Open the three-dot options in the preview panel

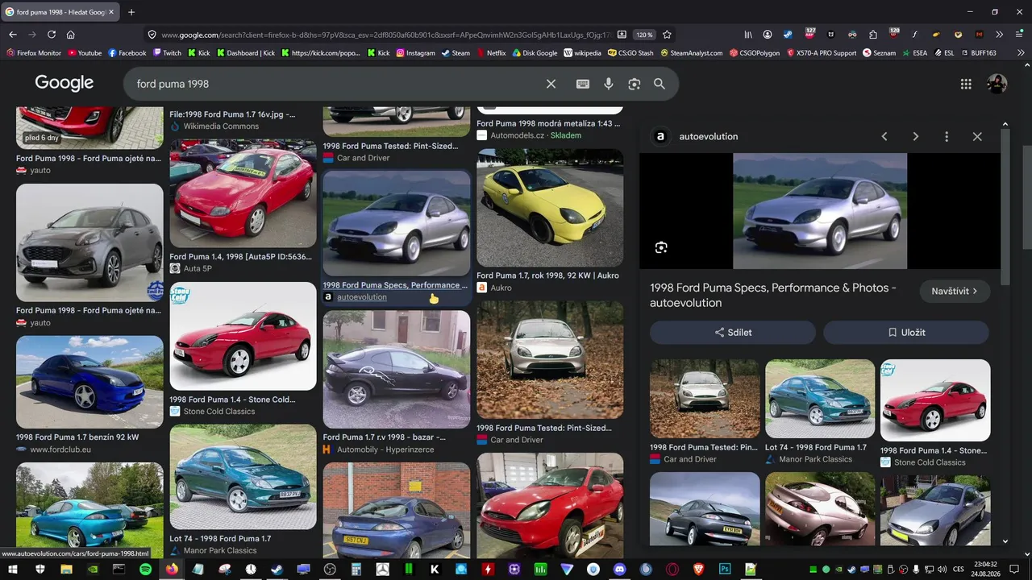[x=947, y=137]
